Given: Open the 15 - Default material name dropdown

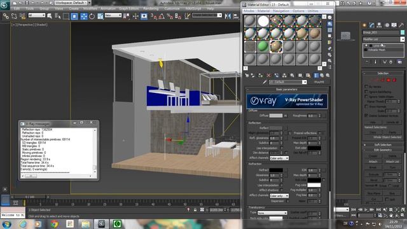Looking at the screenshot, I should pyautogui.click(x=288, y=82).
